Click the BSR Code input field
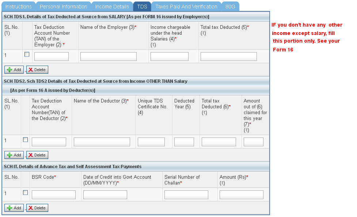 [x=53, y=194]
